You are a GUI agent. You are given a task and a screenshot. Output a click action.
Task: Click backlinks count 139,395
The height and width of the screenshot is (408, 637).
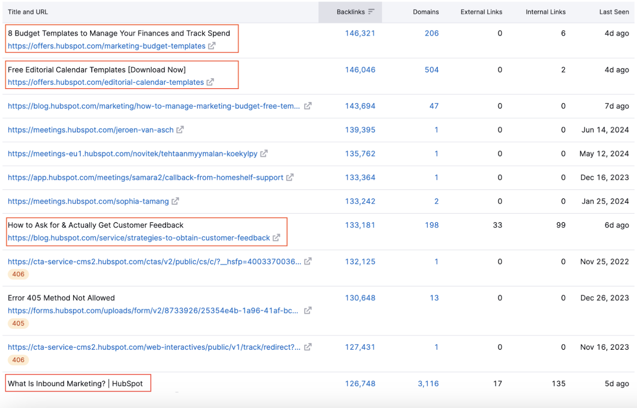click(360, 130)
